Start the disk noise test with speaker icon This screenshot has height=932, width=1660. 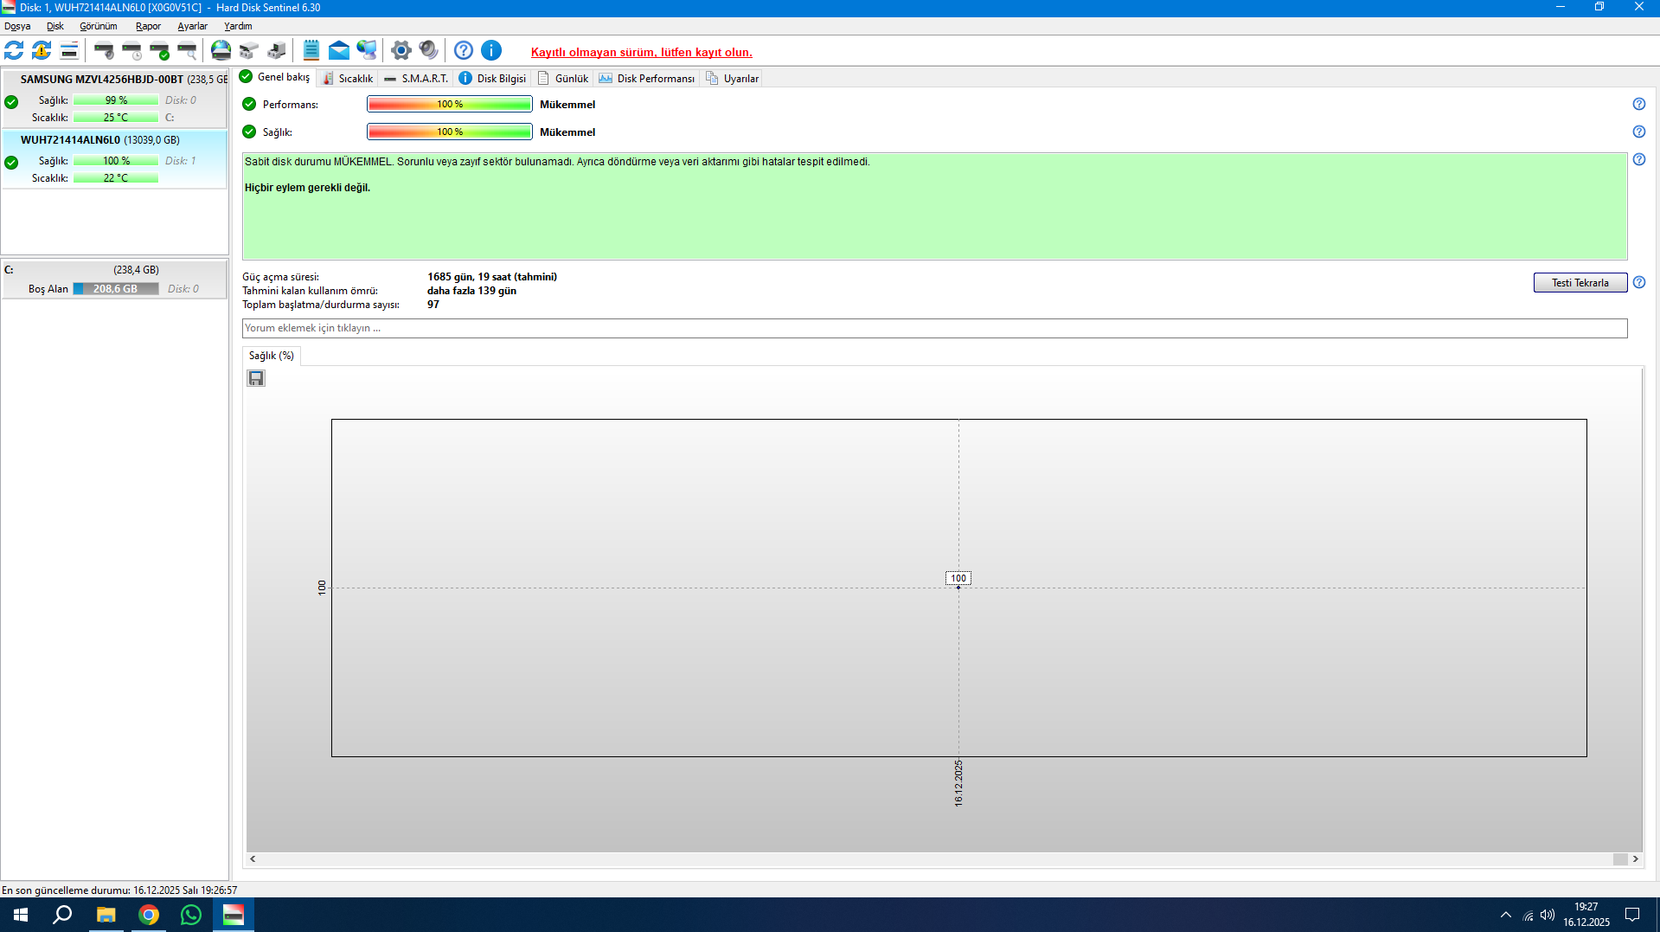click(x=104, y=50)
